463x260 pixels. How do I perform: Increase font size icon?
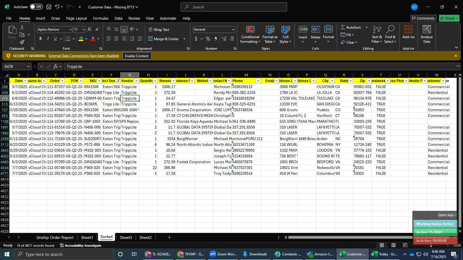pyautogui.click(x=90, y=29)
